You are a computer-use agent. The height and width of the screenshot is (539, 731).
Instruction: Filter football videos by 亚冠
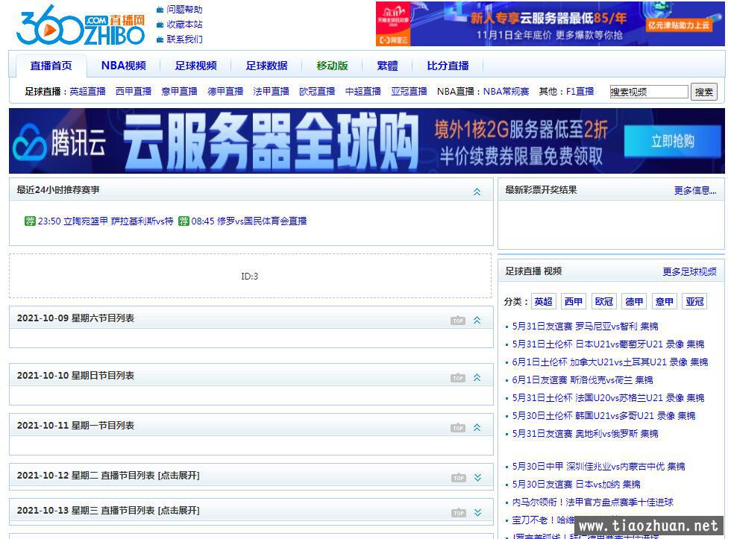coord(694,301)
